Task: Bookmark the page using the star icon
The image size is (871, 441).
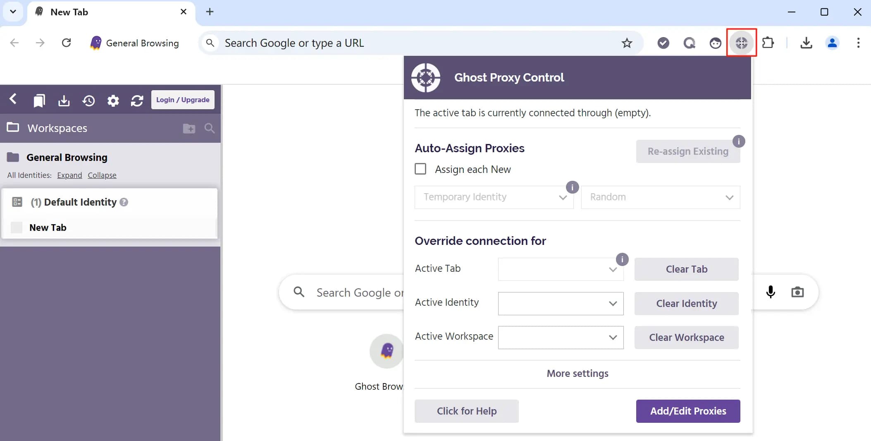Action: 626,43
